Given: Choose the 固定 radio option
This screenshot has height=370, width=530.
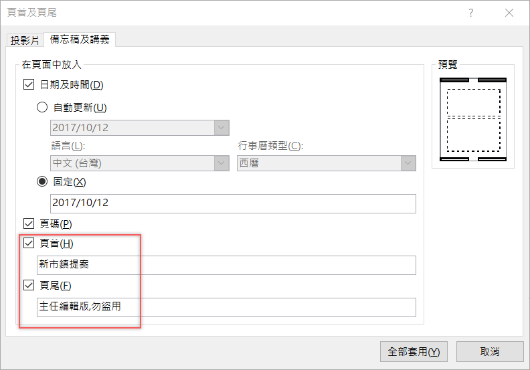Looking at the screenshot, I should click(x=42, y=182).
